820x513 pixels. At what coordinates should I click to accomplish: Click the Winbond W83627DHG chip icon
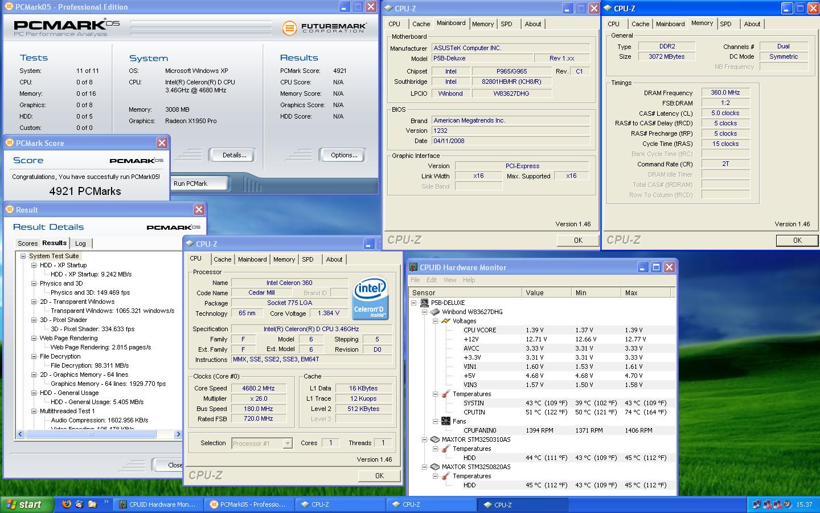[x=436, y=312]
